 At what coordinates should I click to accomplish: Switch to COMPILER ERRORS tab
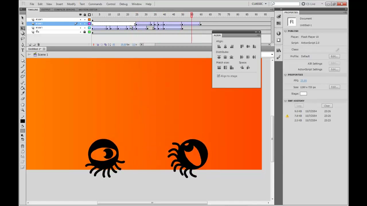click(x=65, y=9)
